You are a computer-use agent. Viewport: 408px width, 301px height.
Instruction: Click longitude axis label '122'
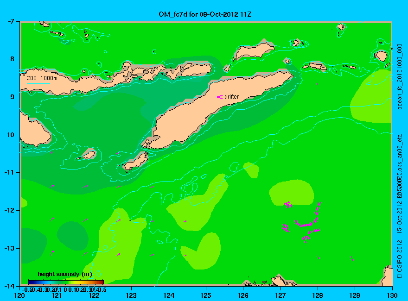[94, 295]
